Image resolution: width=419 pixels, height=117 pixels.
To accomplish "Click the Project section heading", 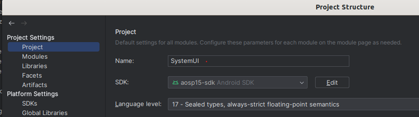I will pyautogui.click(x=126, y=32).
